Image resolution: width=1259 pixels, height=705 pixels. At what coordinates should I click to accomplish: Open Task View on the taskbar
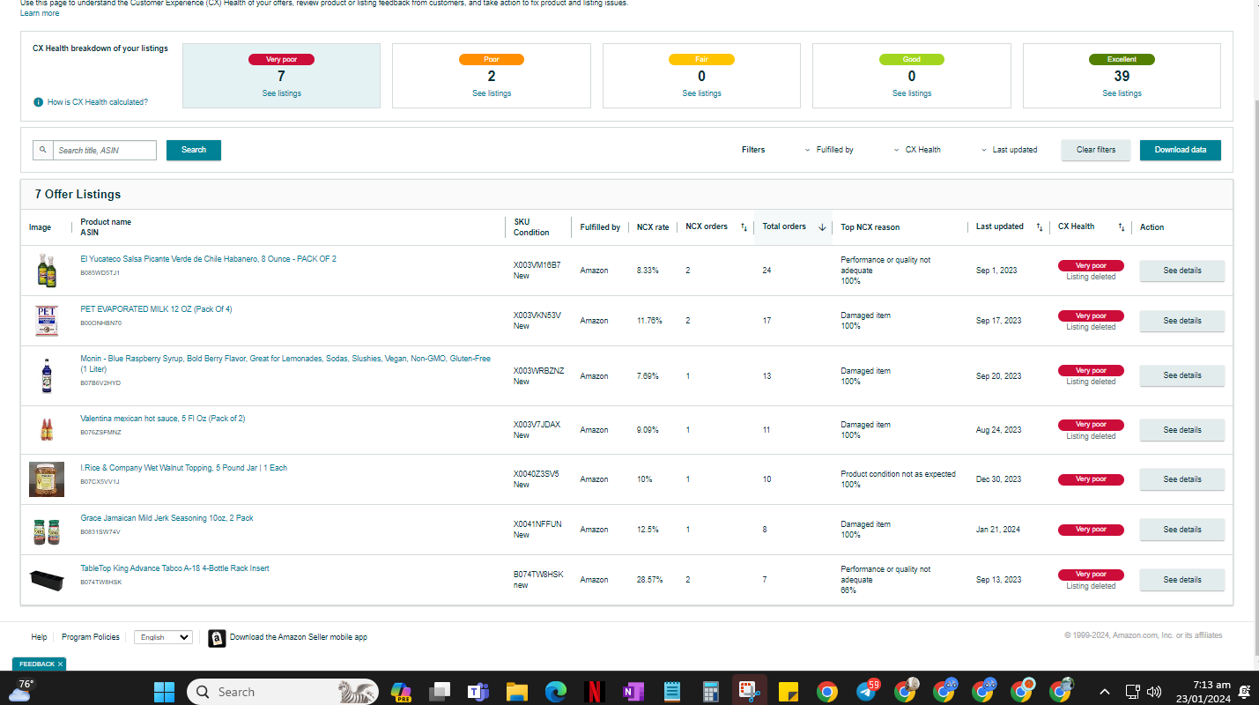point(440,692)
